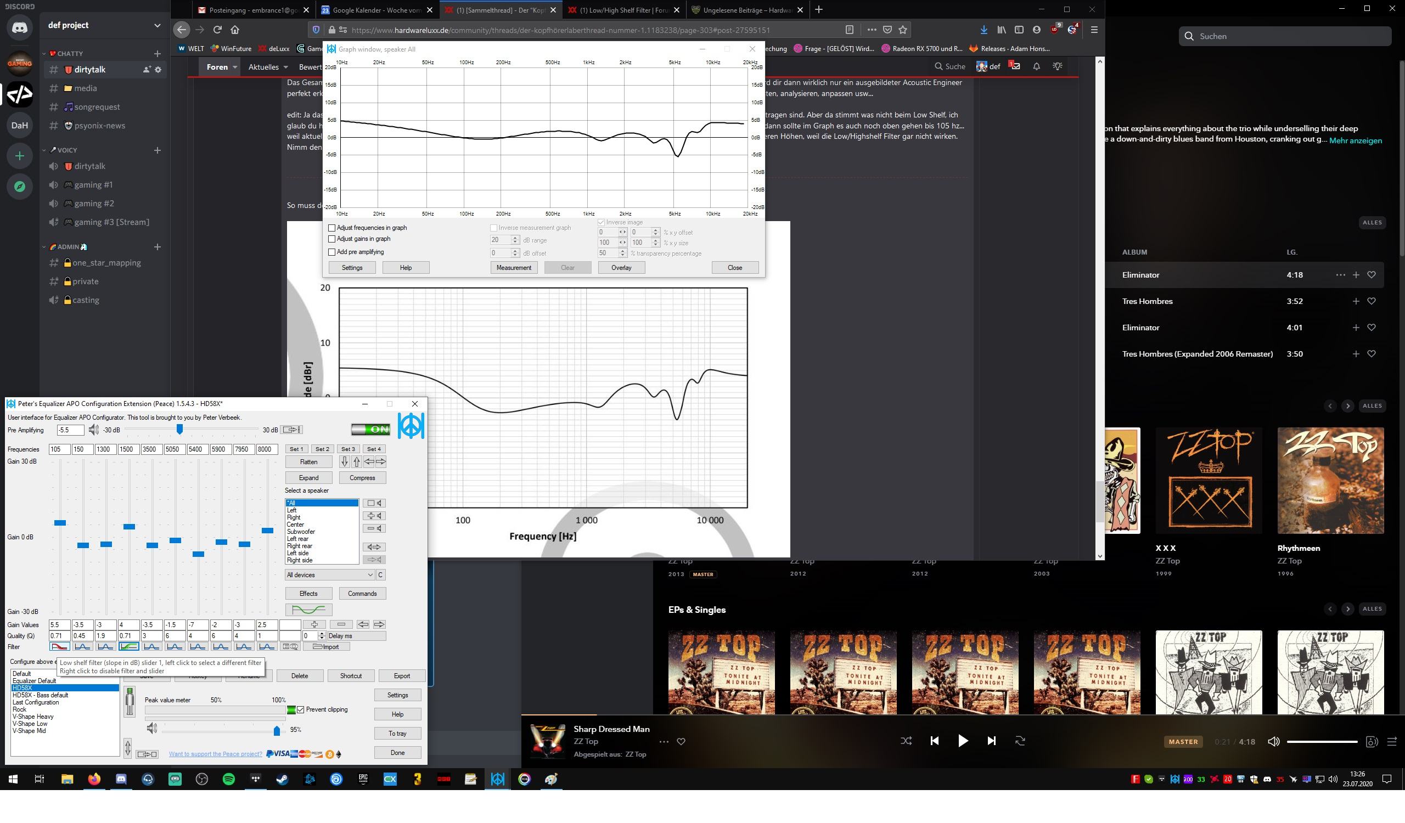Click the speaker icon with the minus sign
The height and width of the screenshot is (823, 1405).
[374, 528]
